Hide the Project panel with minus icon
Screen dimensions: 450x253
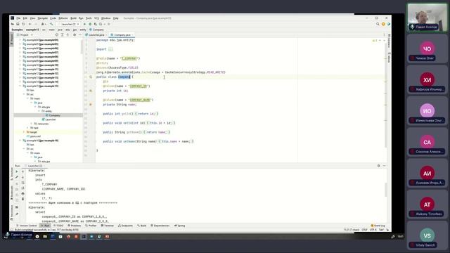coord(80,34)
